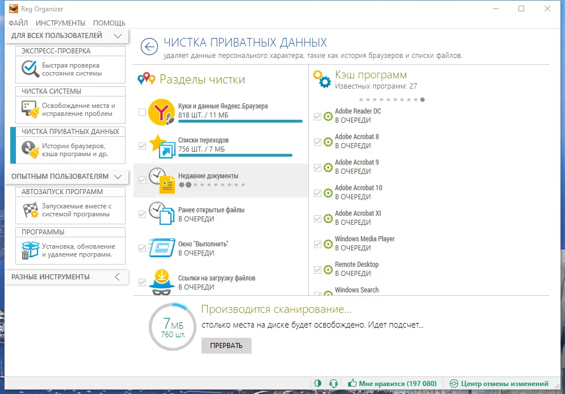Uncheck the Недавние документы checkbox
Viewport: 565px width, 394px height.
click(142, 180)
